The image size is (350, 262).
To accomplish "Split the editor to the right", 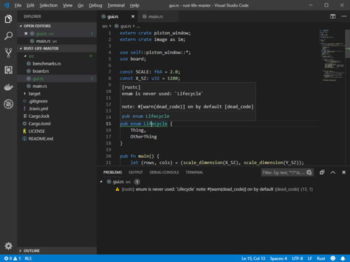I will [x=332, y=16].
